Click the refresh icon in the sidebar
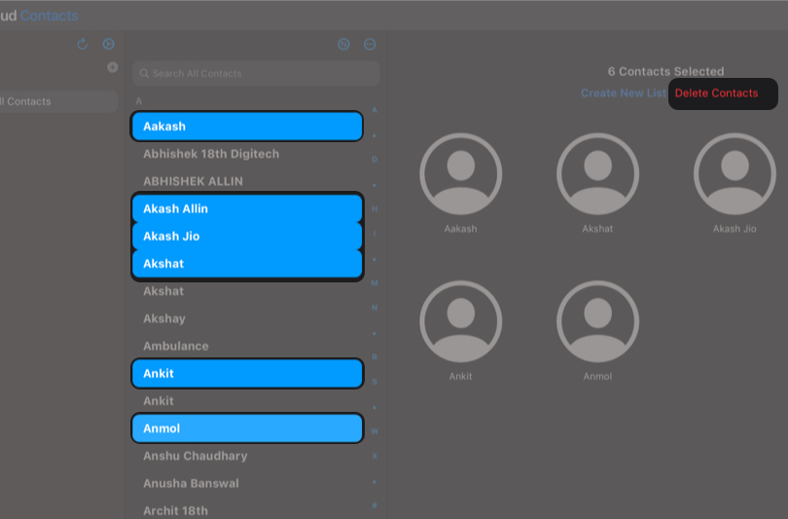Screen dimensions: 788x519 click(83, 44)
